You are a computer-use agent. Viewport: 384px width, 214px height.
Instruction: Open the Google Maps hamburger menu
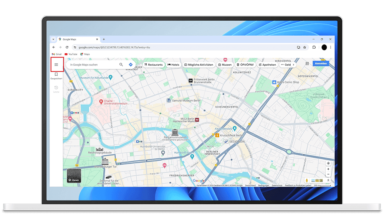coord(56,64)
